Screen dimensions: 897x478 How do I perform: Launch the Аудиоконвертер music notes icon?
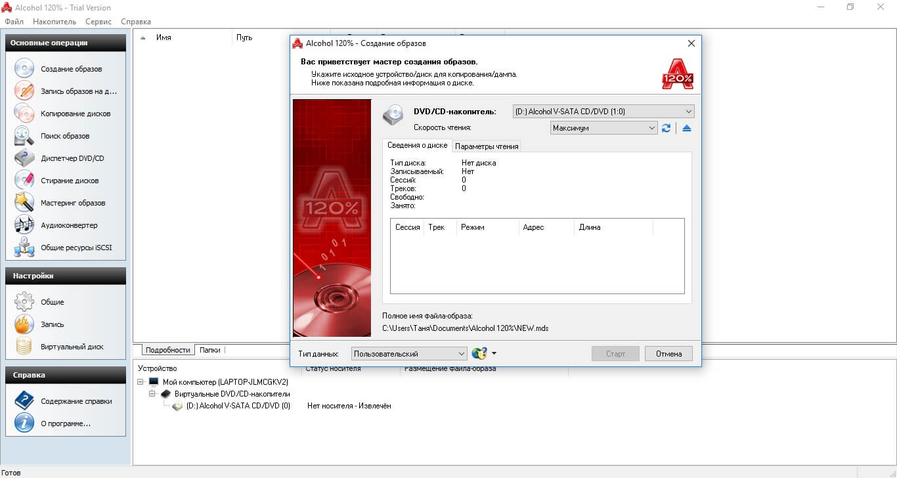click(x=24, y=225)
